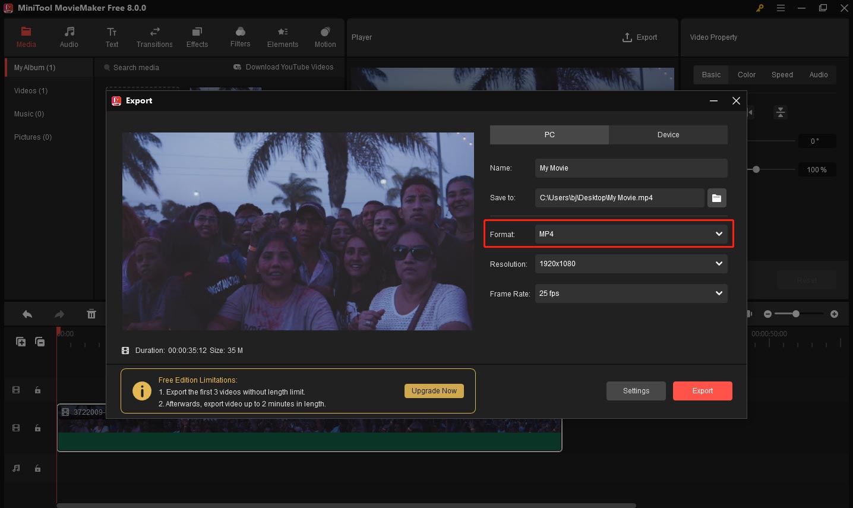Minimize the Export dialog
This screenshot has height=508, width=853.
tap(713, 101)
